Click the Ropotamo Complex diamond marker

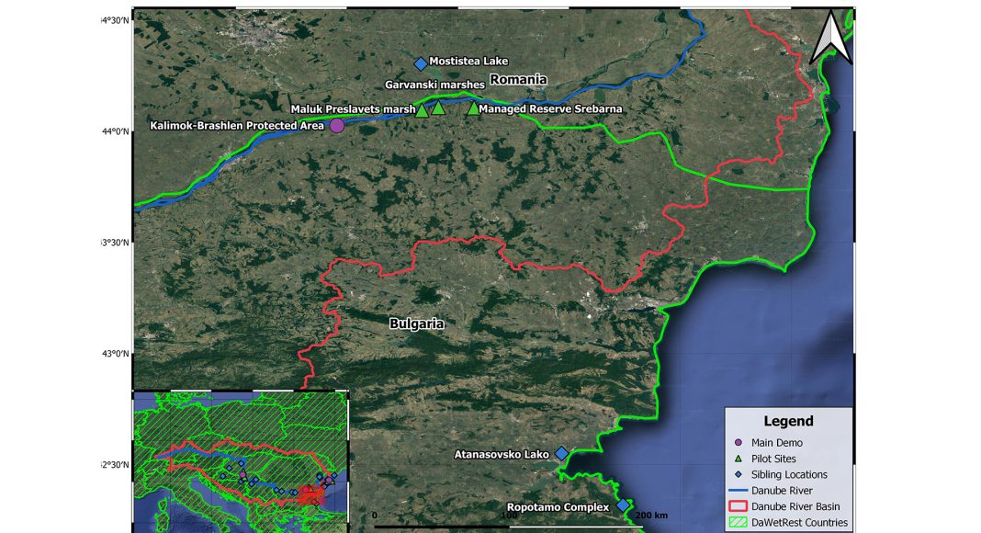point(623,505)
